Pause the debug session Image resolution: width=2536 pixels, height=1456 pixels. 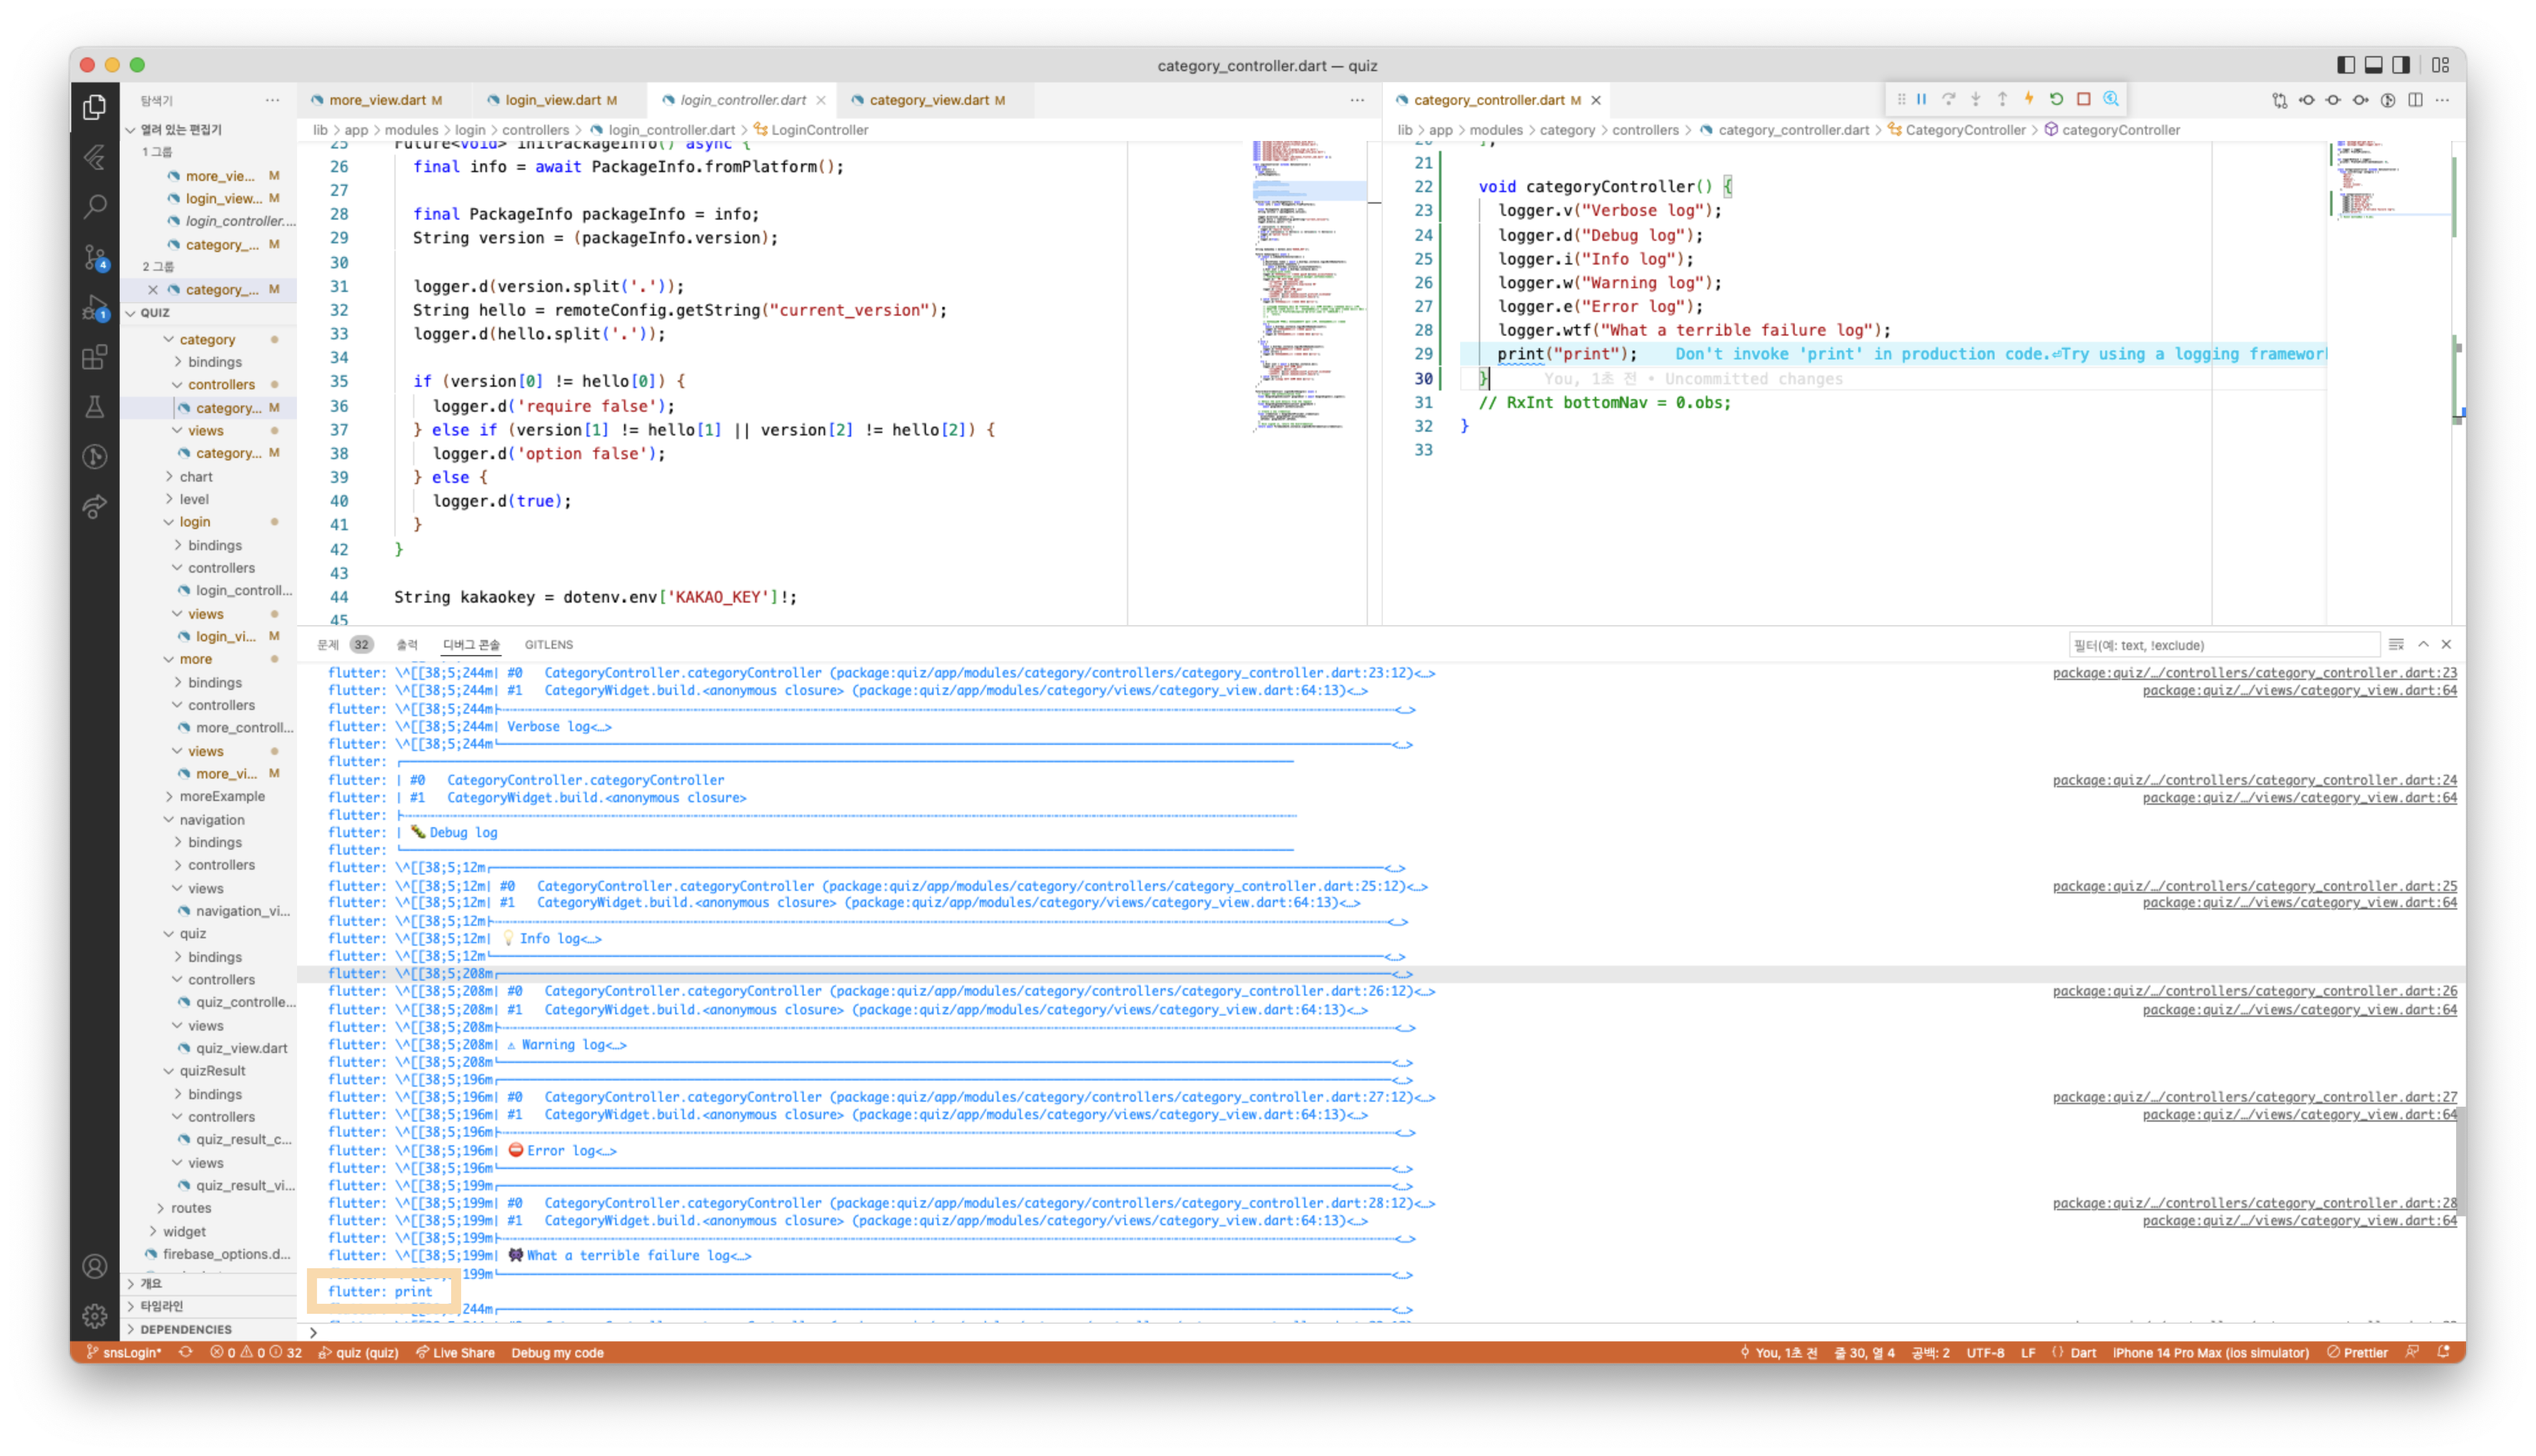click(1921, 99)
